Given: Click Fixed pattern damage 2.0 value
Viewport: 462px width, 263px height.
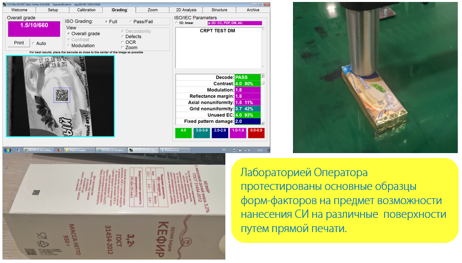Looking at the screenshot, I should pos(247,121).
